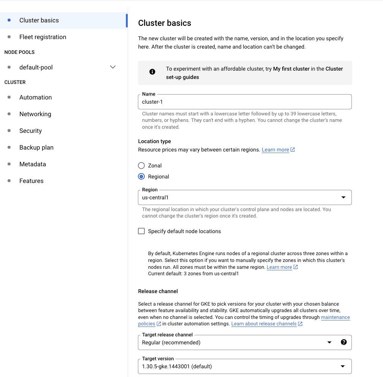Click the external-link icon after release channels link
Image resolution: width=383 pixels, height=377 pixels.
tap(300, 324)
